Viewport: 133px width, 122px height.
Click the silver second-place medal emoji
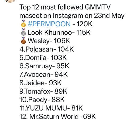point(23,32)
